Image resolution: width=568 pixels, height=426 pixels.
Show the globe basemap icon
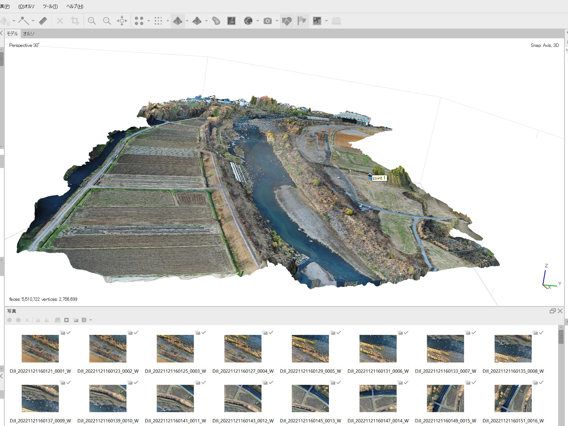(248, 21)
